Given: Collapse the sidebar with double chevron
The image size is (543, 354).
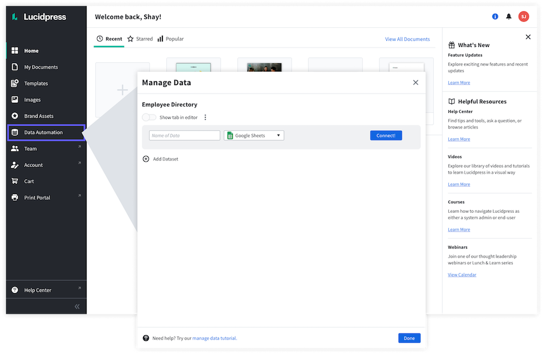Looking at the screenshot, I should 77,306.
